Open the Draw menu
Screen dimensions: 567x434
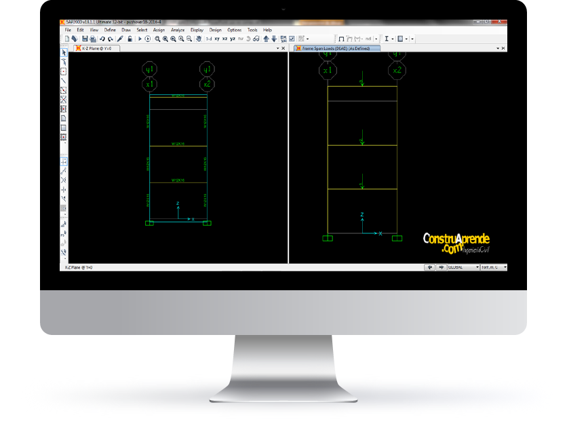[126, 30]
